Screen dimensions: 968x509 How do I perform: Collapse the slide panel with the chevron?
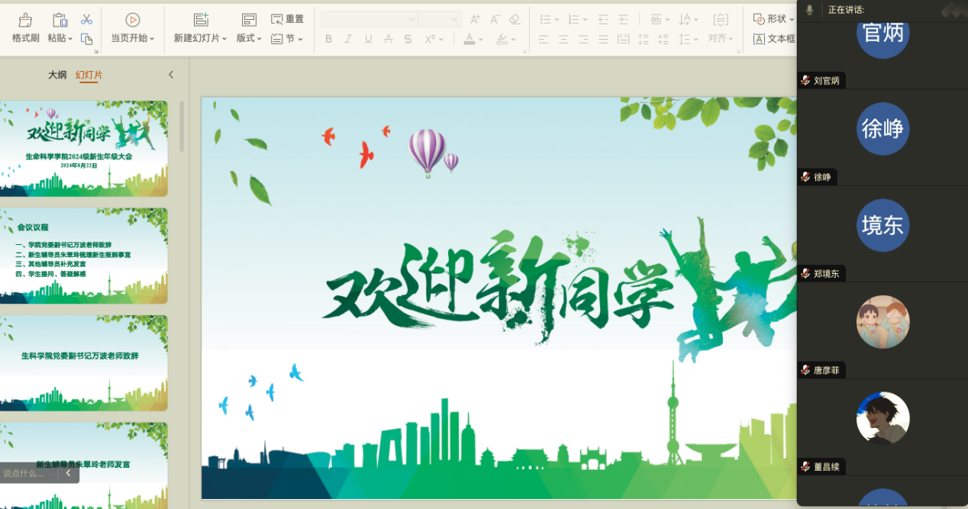pos(171,75)
